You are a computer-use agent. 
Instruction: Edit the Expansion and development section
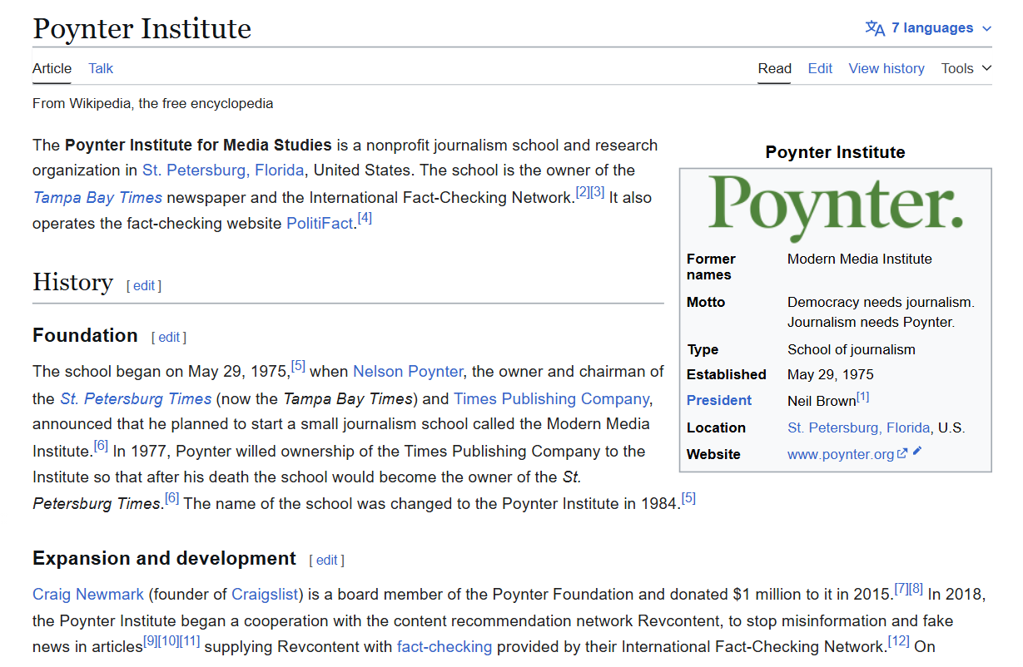(x=326, y=560)
